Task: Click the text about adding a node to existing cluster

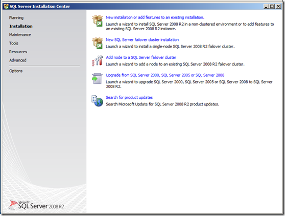Action: [x=175, y=64]
